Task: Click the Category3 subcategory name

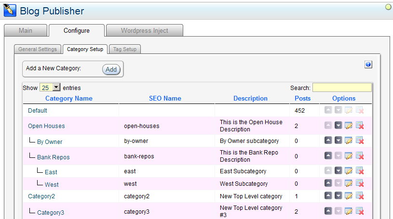Action: click(51, 212)
